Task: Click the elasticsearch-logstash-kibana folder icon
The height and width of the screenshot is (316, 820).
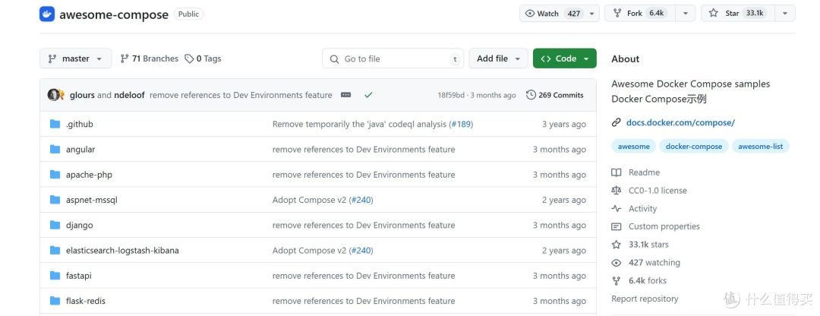Action: 55,250
